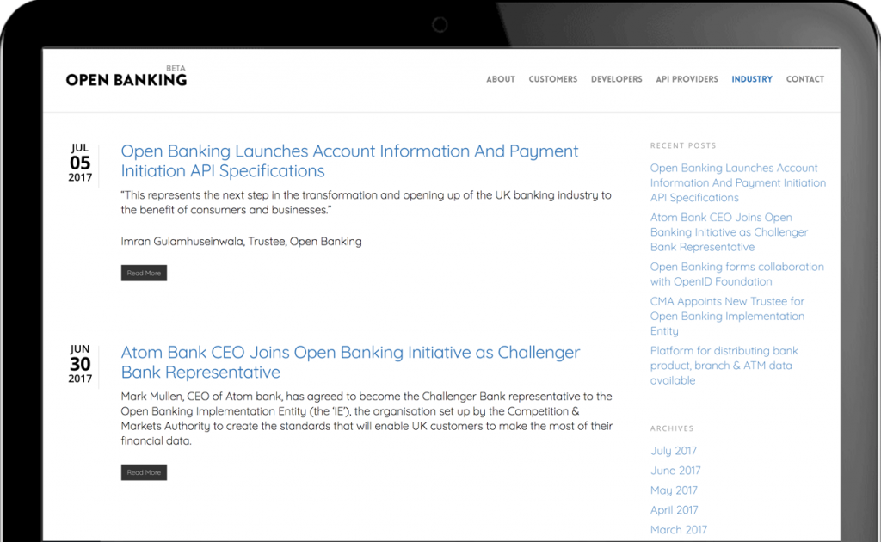Open the Atom Bank CEO article headline
Screen dimensions: 881x542
[x=350, y=362]
